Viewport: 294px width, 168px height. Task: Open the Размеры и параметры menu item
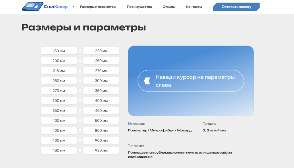(x=98, y=7)
